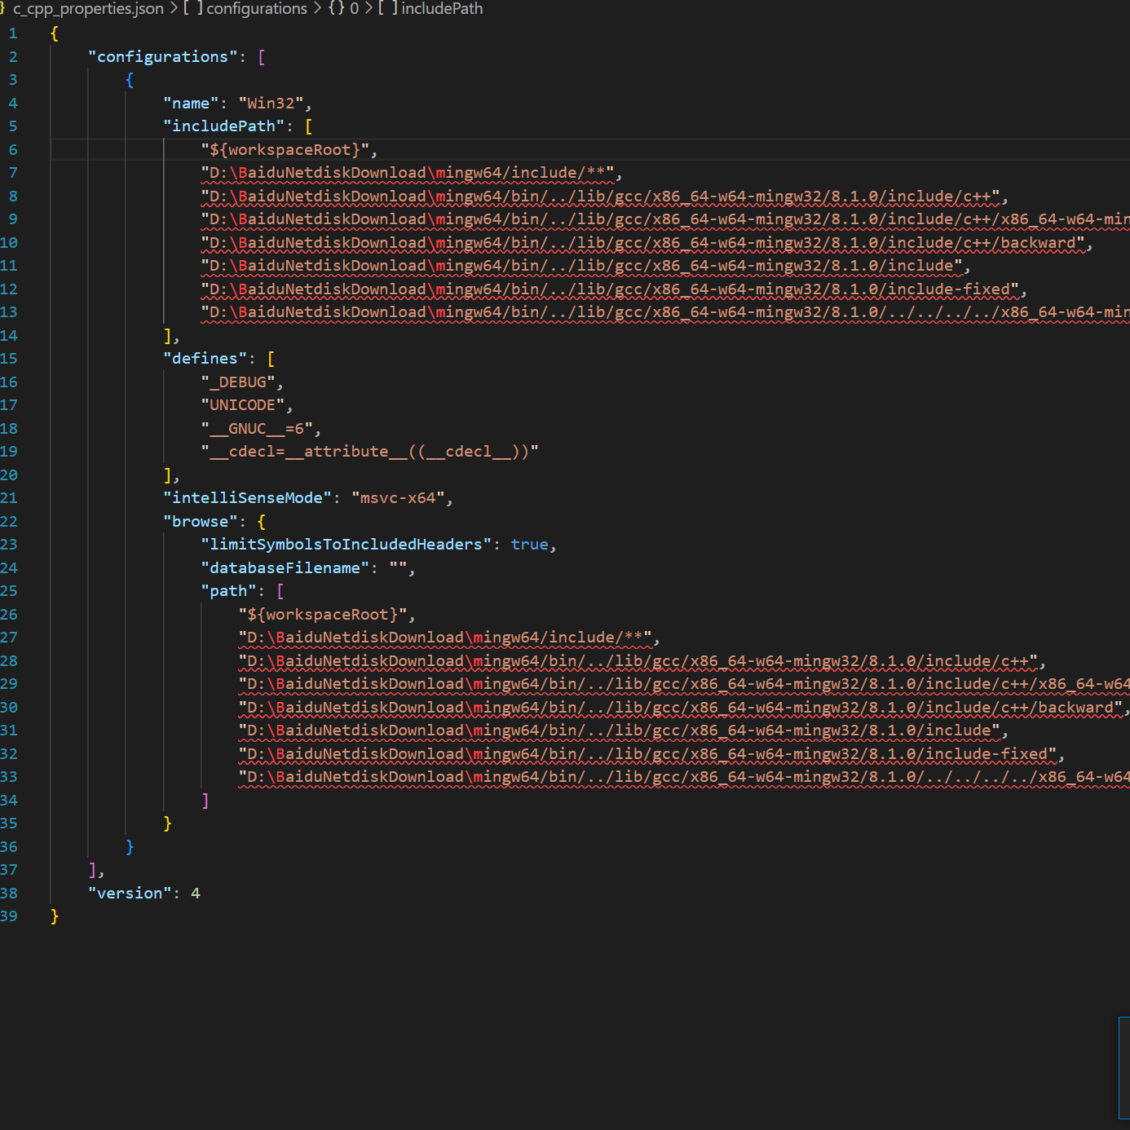Place cursor in empty databaseFilename value
This screenshot has width=1130, height=1130.
(x=399, y=568)
